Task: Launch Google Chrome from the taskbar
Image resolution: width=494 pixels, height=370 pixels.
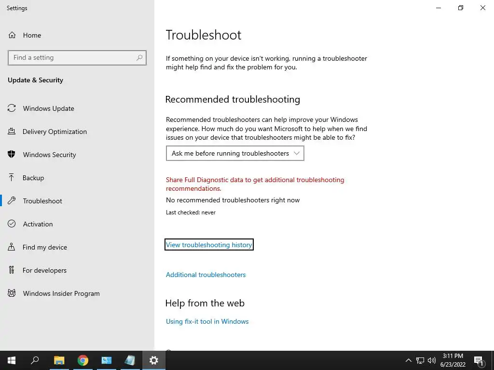Action: [x=83, y=360]
